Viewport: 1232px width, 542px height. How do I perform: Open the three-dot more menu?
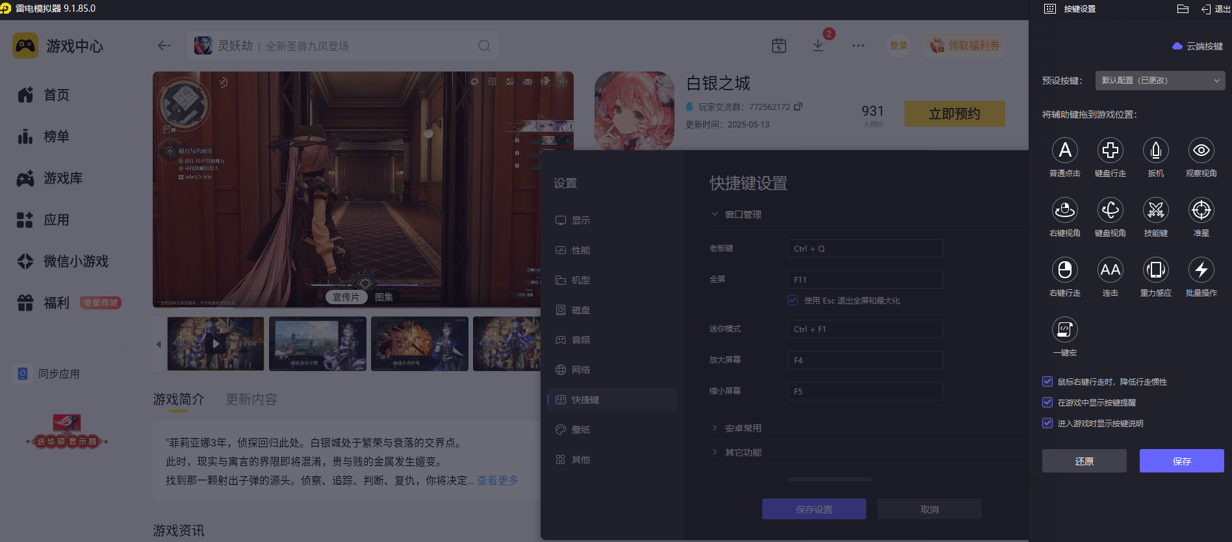tap(858, 45)
